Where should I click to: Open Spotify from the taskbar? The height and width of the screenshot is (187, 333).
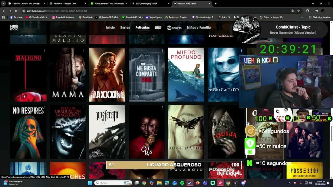[x=182, y=183]
